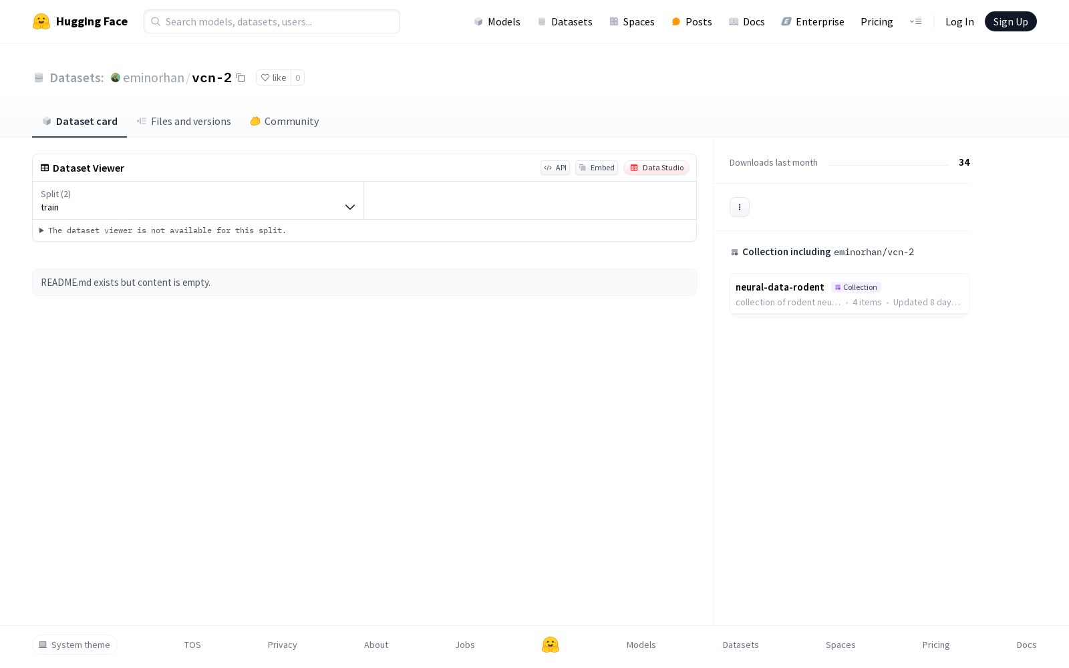Focus the search models, datasets, users field
Viewport: 1069px width, 668px height.
[x=272, y=21]
